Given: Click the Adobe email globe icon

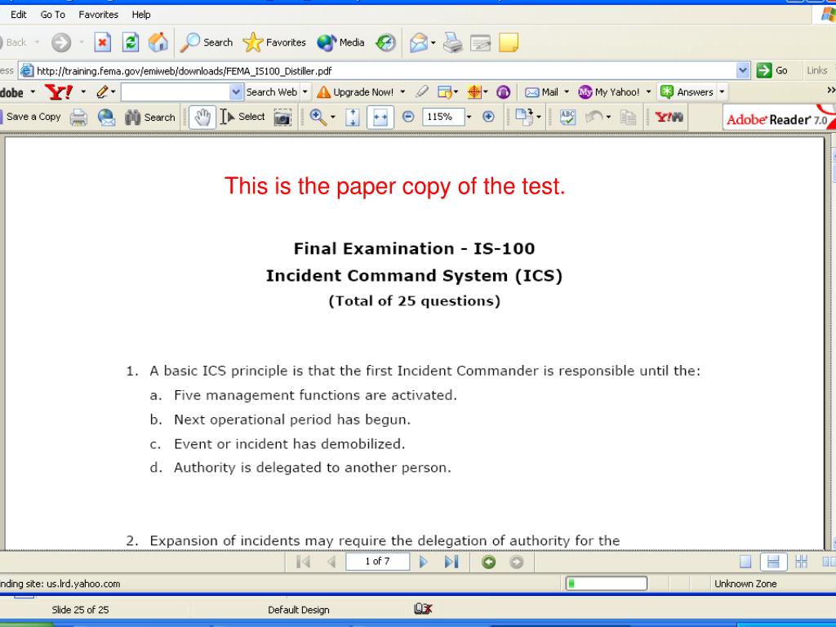Looking at the screenshot, I should 106,118.
